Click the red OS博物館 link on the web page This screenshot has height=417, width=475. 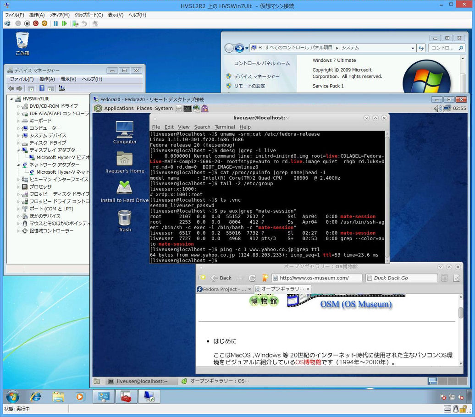(x=308, y=362)
